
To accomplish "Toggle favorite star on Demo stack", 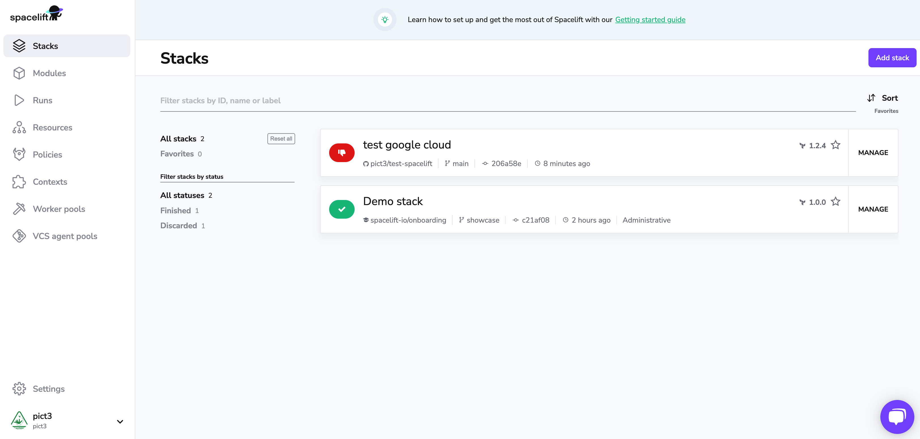I will 835,202.
